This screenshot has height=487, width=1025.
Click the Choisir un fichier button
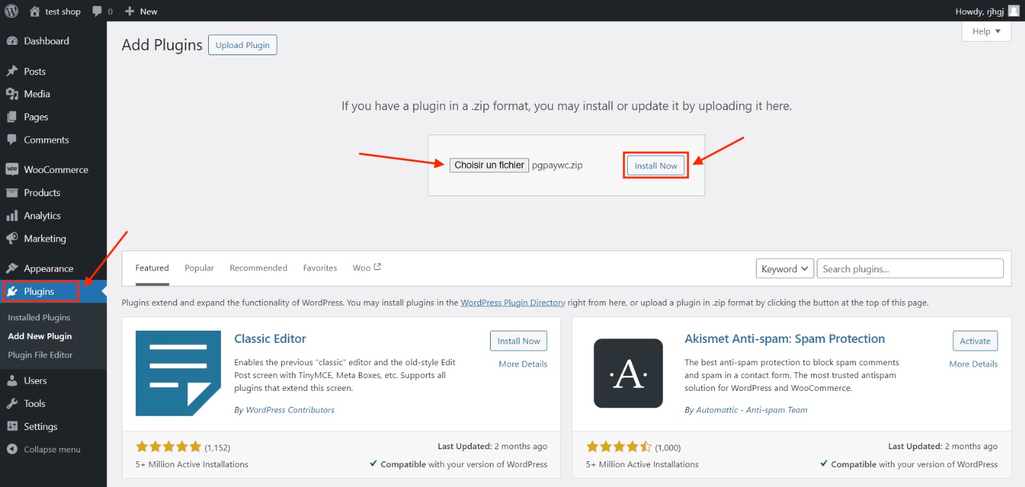[x=489, y=165]
